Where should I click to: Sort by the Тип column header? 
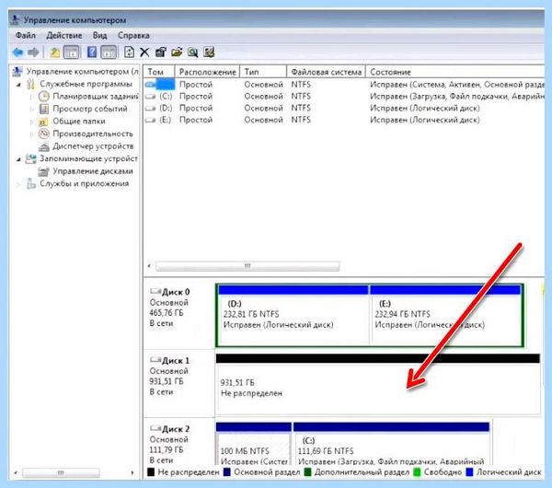click(263, 72)
